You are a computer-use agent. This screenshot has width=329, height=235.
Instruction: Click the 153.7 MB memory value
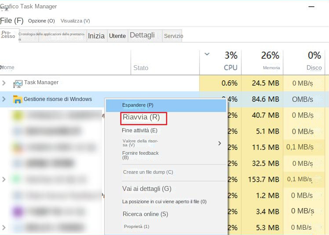[x=263, y=179]
